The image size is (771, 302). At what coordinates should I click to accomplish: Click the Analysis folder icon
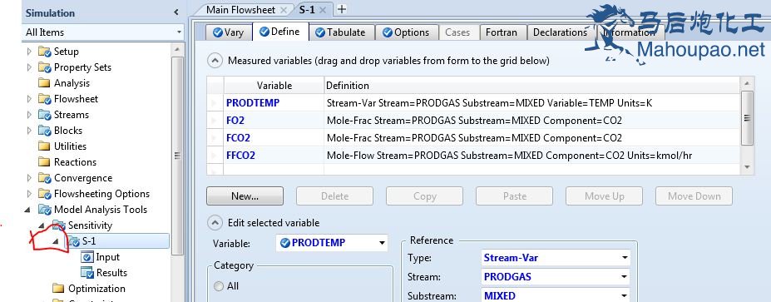pyautogui.click(x=45, y=83)
